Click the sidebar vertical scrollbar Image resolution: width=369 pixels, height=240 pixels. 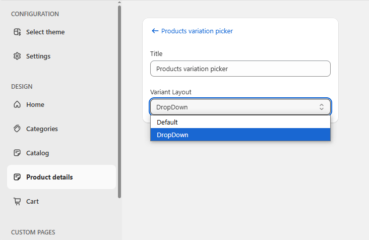coord(119,102)
